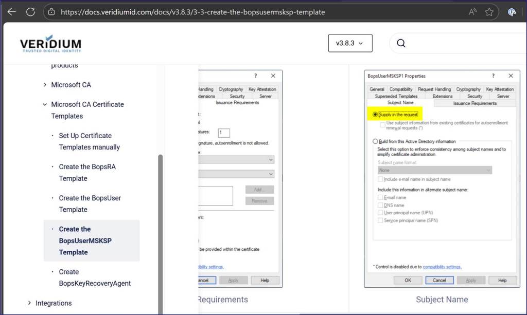Open the Issuance Requirements tab on right dialog
Screen dimensions: 527x315
[475, 103]
